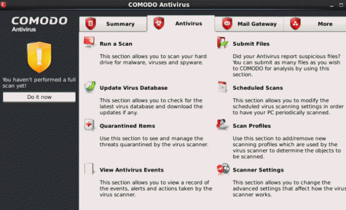Click the description under Scheduled Scans
The image size is (346, 210).
click(x=288, y=107)
